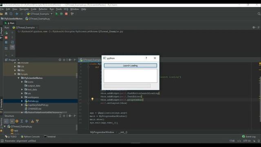Click PyScientistNotes in the navigation bar
The width and height of the screenshot is (261, 147).
[x=12, y=19]
